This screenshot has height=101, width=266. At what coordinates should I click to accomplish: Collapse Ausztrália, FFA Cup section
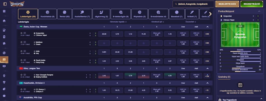(207, 98)
